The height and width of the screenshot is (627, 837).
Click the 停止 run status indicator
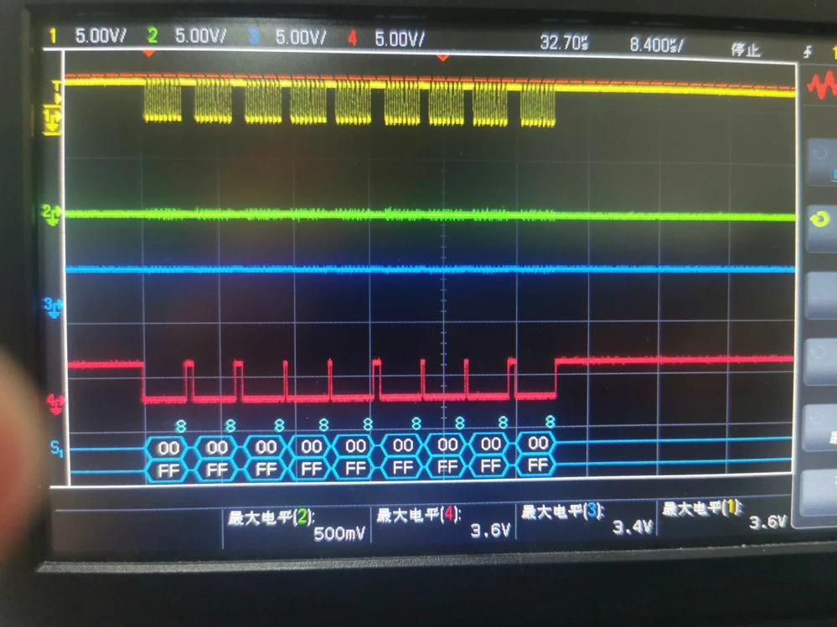tap(745, 50)
